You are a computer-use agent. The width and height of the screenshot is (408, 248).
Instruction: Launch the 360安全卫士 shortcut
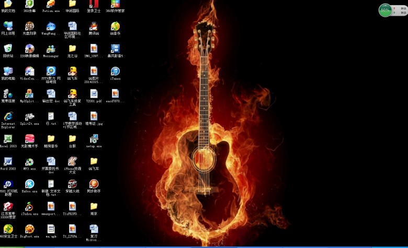(x=8, y=229)
